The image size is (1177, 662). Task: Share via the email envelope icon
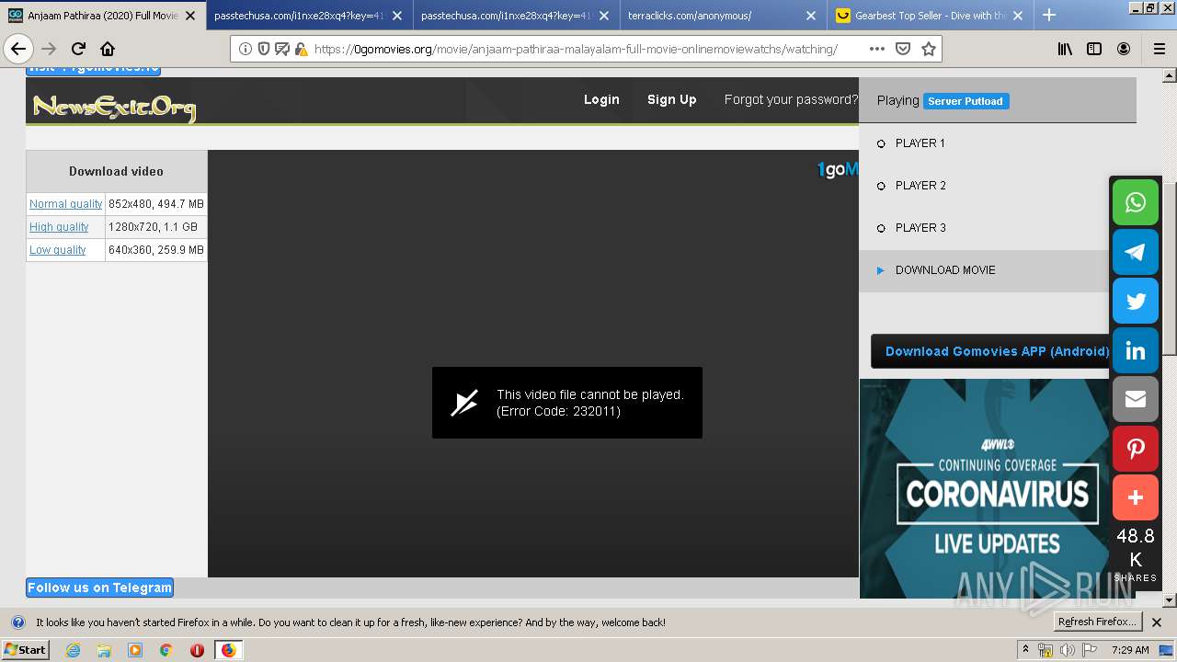tap(1136, 399)
